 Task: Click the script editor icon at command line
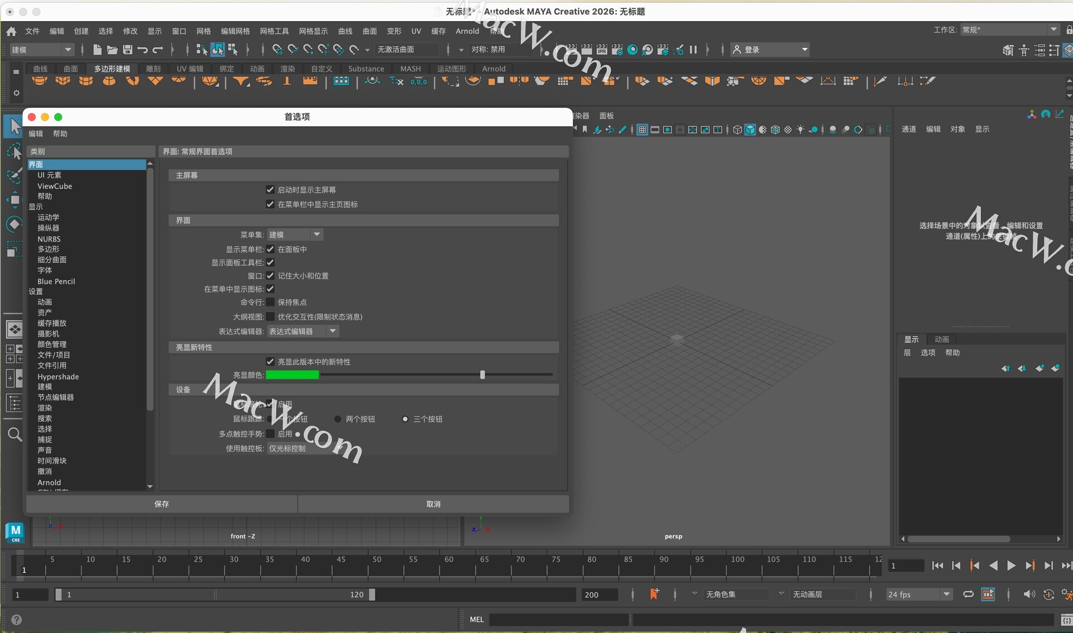coord(1066,619)
